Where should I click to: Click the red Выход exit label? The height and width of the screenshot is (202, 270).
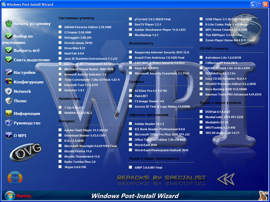[x=24, y=196]
